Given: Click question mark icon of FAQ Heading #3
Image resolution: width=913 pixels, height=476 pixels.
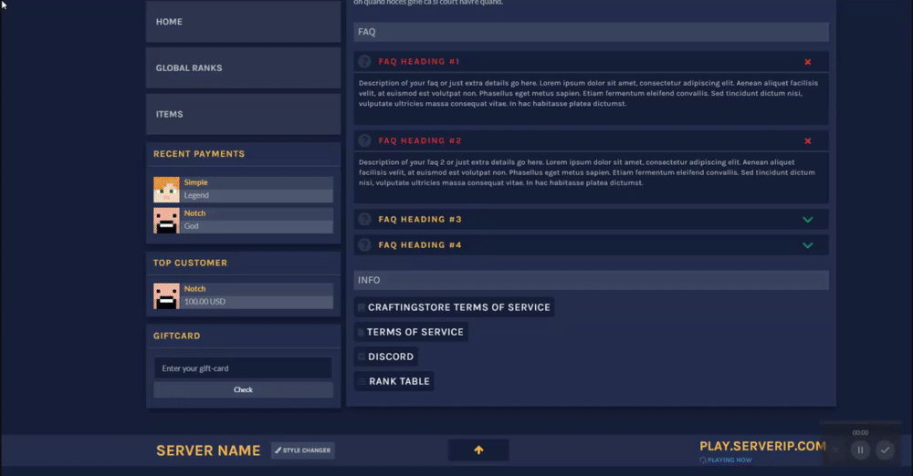Looking at the screenshot, I should coord(364,219).
